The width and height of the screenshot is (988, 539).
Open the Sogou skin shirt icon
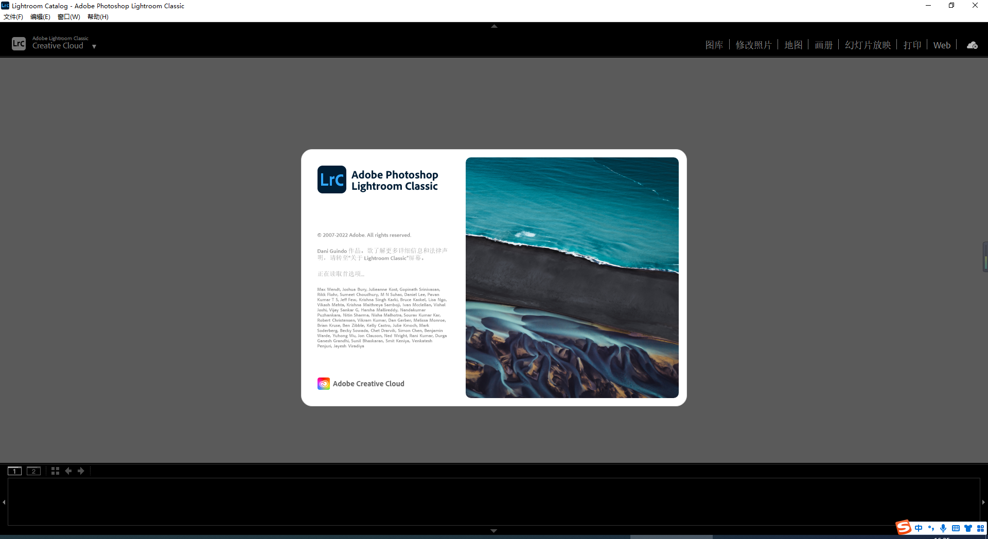click(968, 528)
